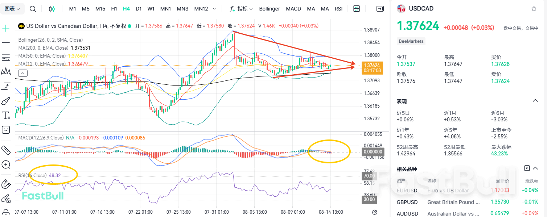The height and width of the screenshot is (217, 547).
Task: Choose the text annotation tool
Action: pyautogui.click(x=6, y=116)
